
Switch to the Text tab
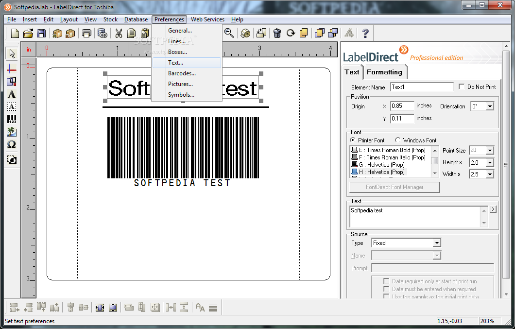pyautogui.click(x=352, y=72)
